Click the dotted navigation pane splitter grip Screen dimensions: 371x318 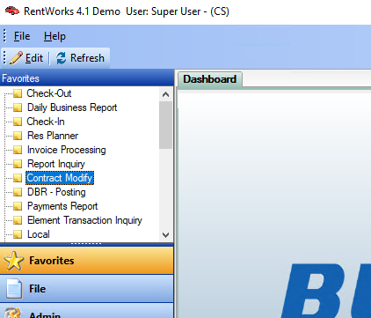coord(86,243)
